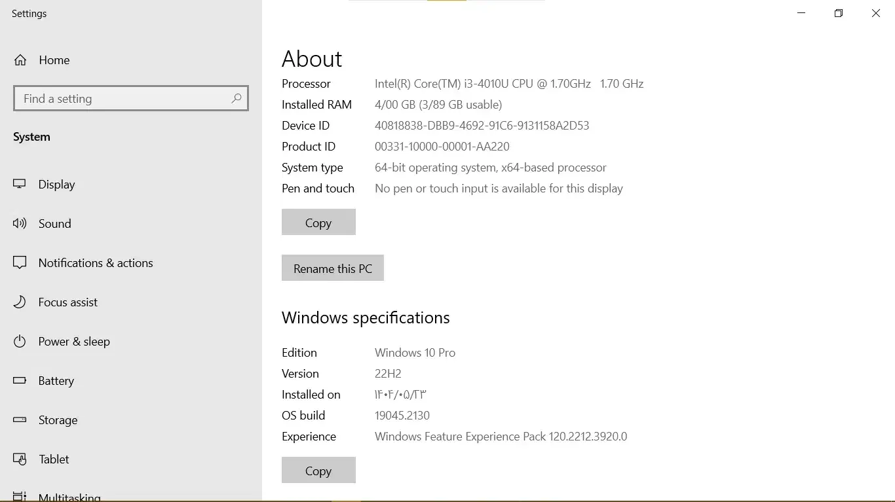Click the Storage drive icon

[x=20, y=420]
